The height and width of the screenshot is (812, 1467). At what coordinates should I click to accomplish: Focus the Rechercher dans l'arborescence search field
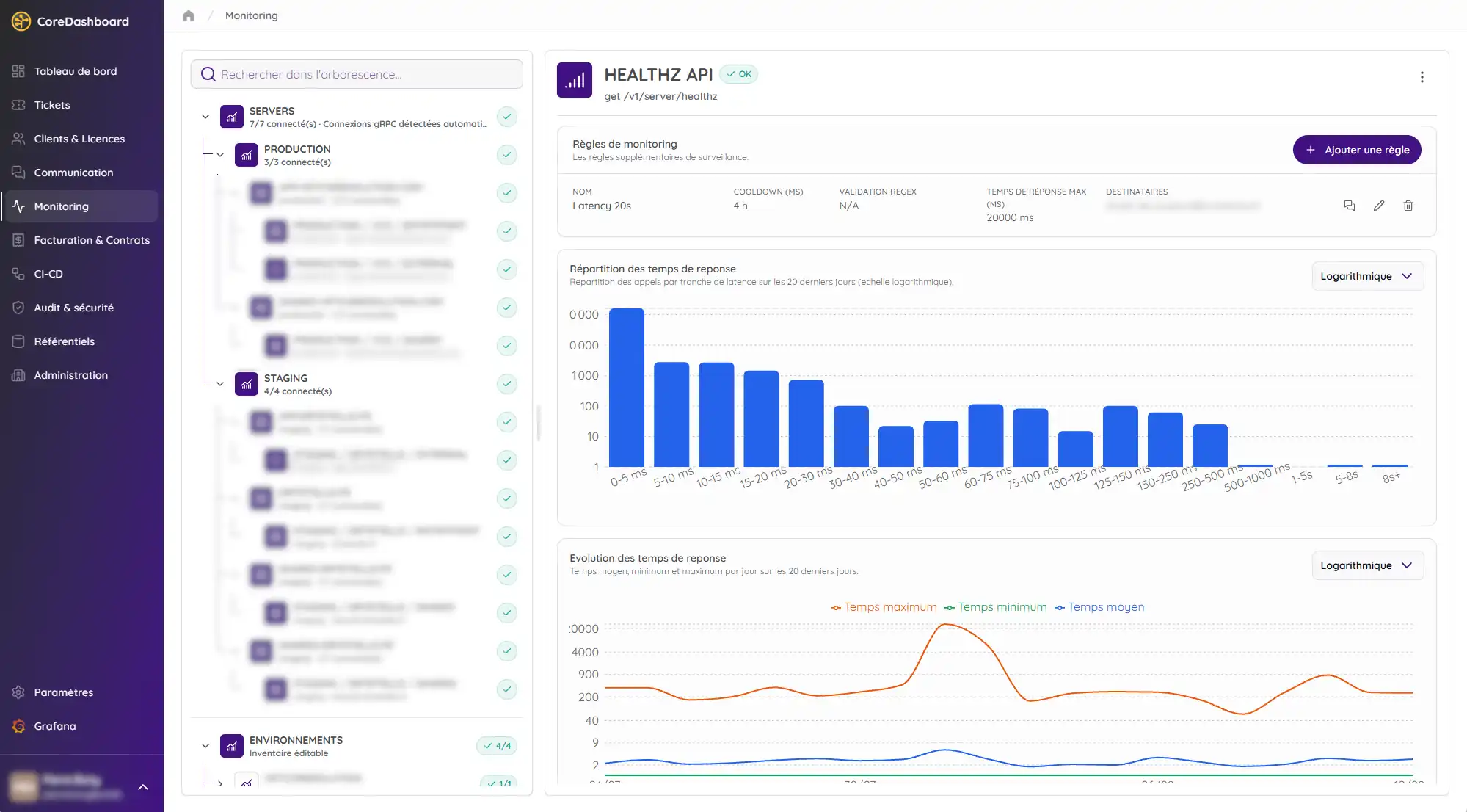click(357, 74)
